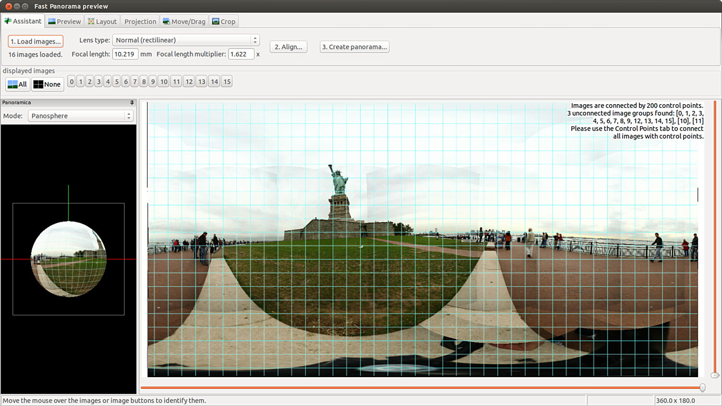The image size is (722, 406).
Task: Open the Crop tab
Action: (224, 22)
